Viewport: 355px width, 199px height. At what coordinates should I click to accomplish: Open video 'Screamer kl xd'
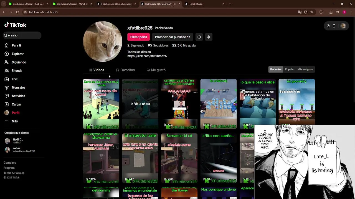(179, 158)
